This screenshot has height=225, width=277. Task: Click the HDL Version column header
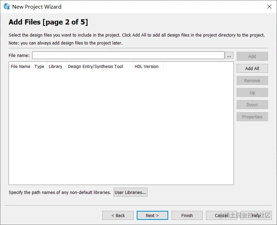(148, 67)
